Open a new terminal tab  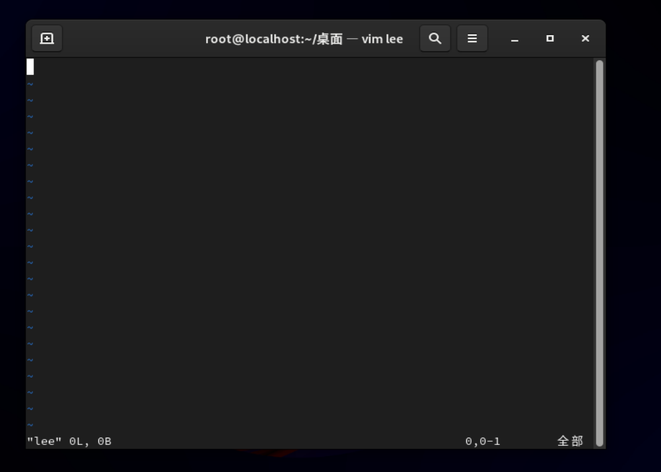coord(47,38)
